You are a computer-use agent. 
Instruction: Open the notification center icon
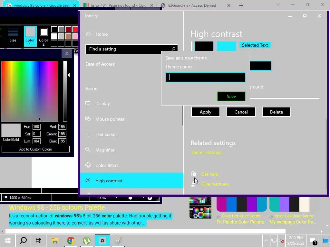coord(313,241)
